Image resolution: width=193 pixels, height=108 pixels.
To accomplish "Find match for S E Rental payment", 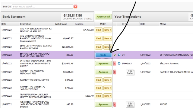I will (x=99, y=88).
